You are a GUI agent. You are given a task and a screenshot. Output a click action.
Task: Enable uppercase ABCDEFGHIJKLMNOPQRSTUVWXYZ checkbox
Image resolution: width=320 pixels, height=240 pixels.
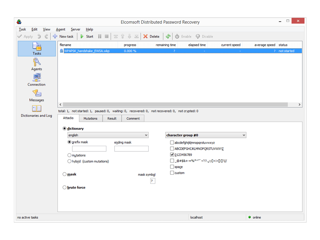click(x=172, y=148)
